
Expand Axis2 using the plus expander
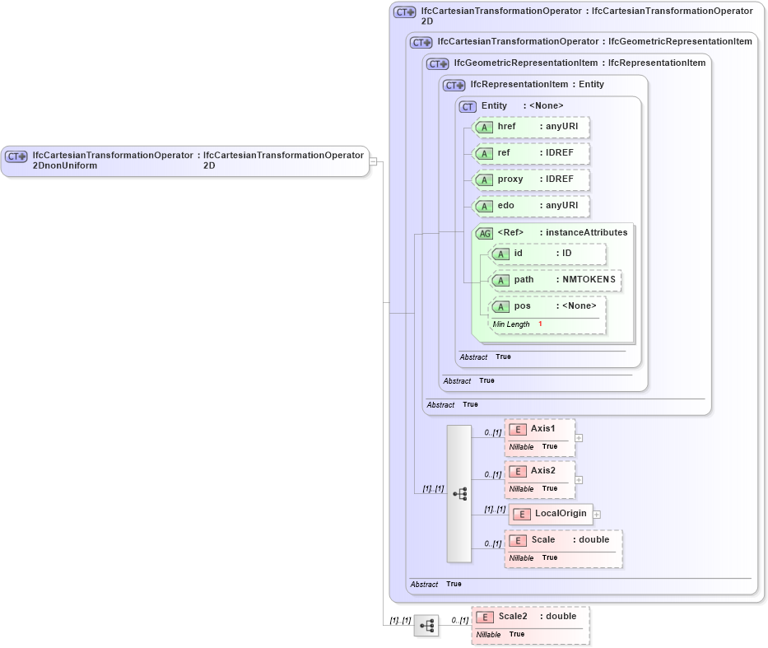(579, 478)
